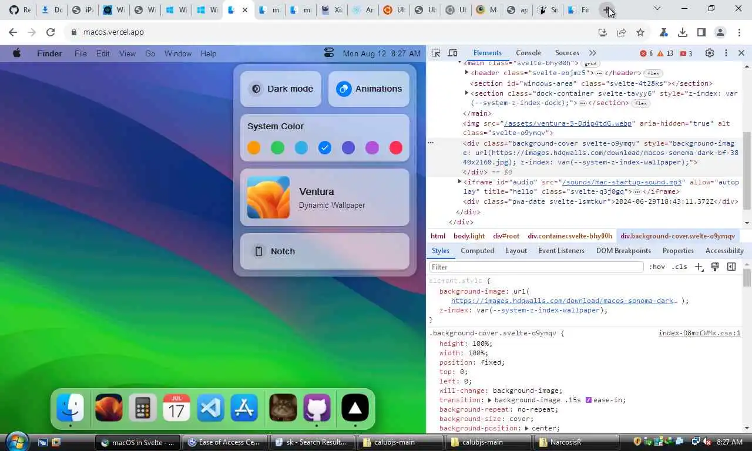752x451 pixels.
Task: Open index-D8mzCWMx.css:1 source link
Action: tap(699, 333)
